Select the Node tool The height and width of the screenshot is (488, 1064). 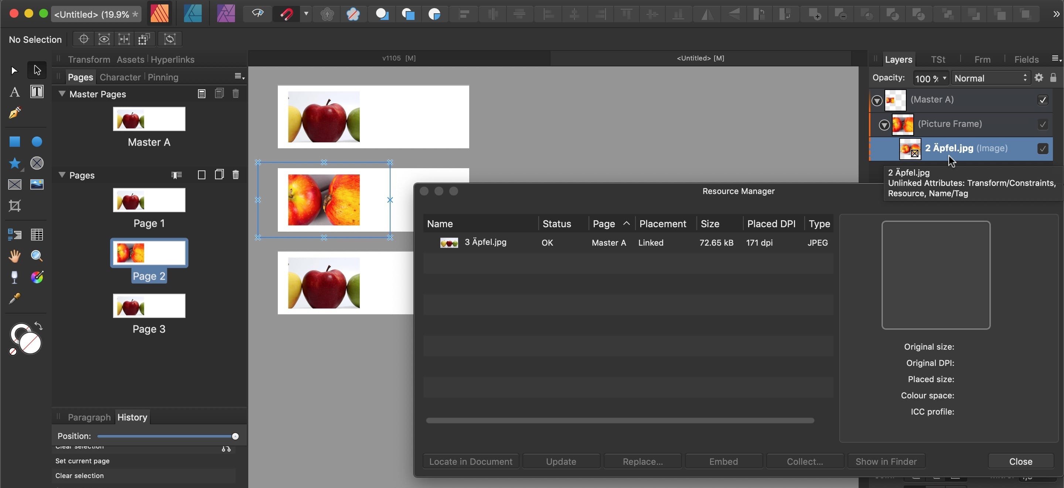37,70
